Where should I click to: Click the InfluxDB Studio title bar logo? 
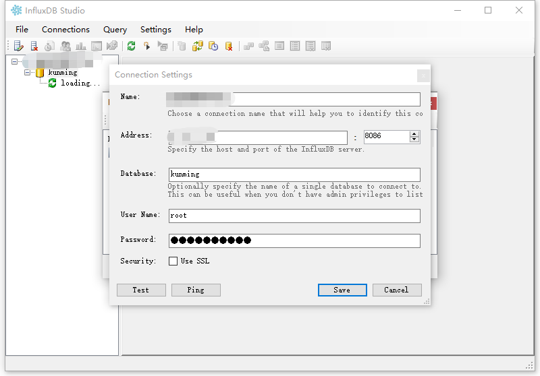click(16, 10)
